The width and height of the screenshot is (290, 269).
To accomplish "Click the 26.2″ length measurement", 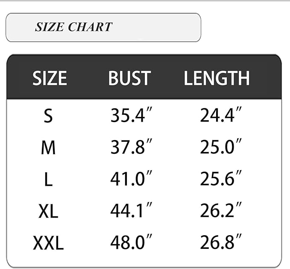I will click(221, 210).
